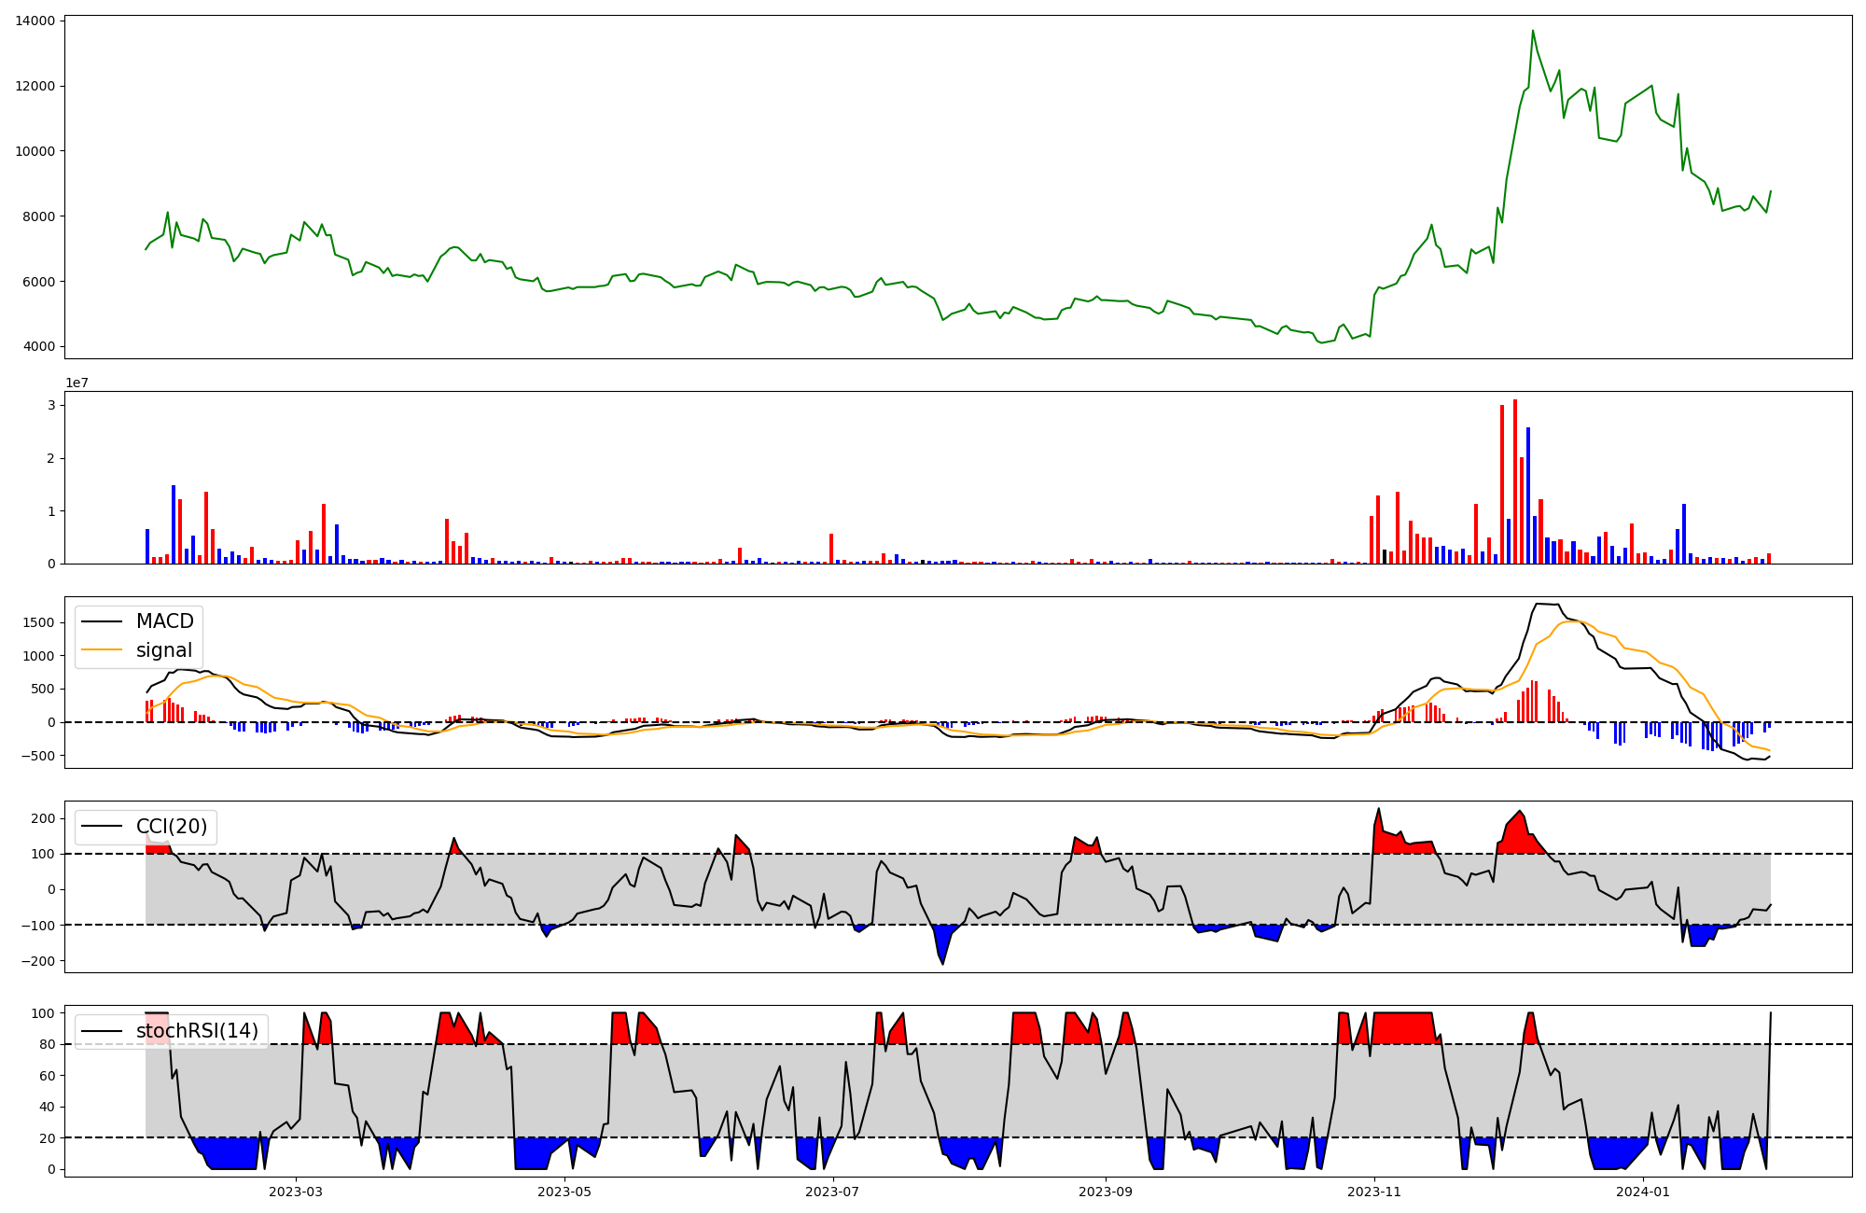Select the 2023-07 date tick label
Viewport: 1866px width, 1213px height.
pos(832,1192)
